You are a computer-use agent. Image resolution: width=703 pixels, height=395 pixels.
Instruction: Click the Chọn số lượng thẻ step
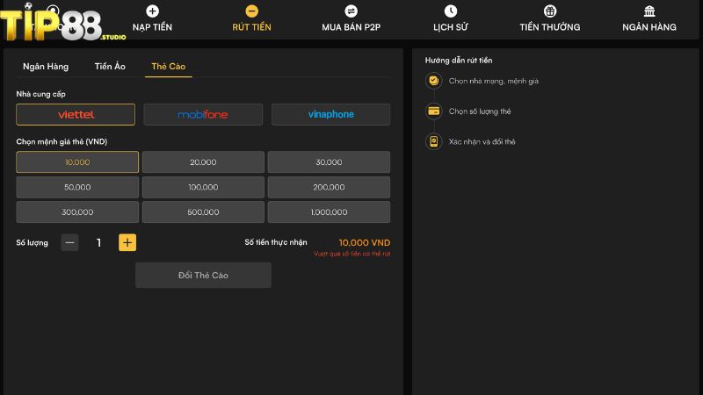coord(480,111)
